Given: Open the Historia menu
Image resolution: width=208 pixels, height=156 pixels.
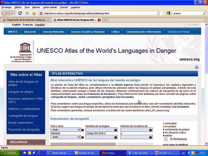Looking at the screenshot, I should [x=36, y=7].
